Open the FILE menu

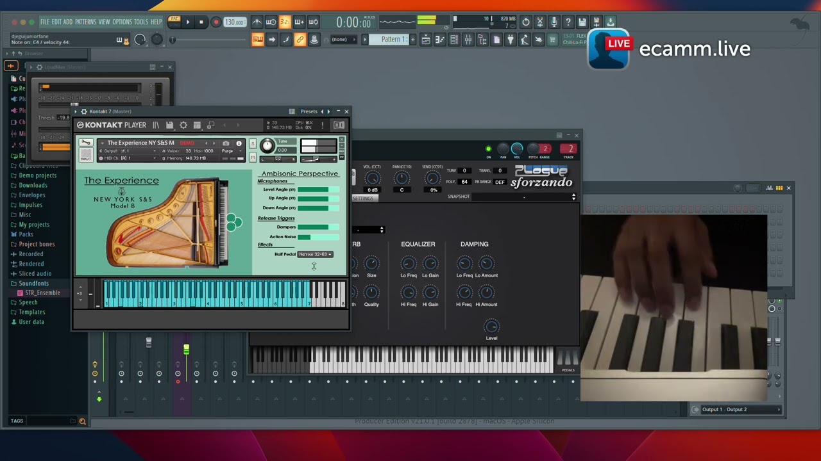click(x=45, y=22)
